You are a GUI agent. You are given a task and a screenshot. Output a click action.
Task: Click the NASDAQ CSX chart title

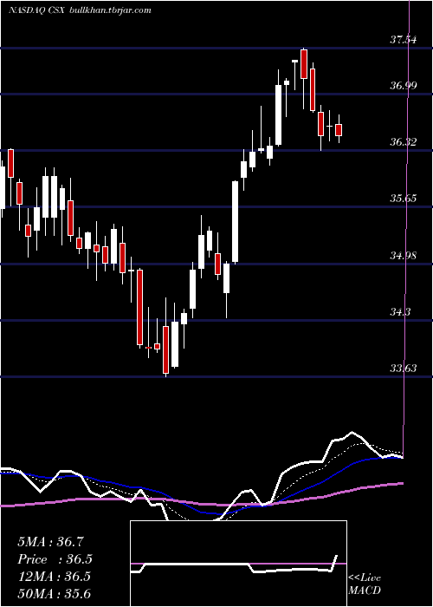(38, 10)
